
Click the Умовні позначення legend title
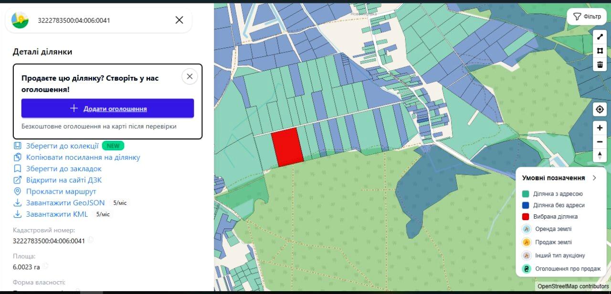[x=553, y=178]
